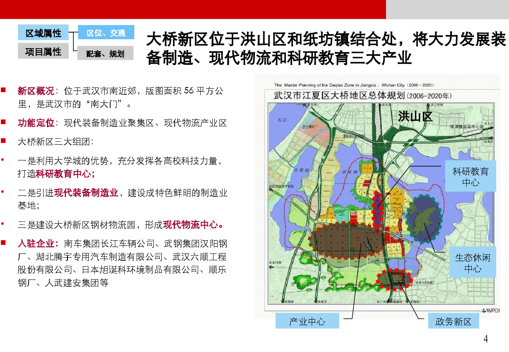Click the 政务新区 callout label
The image size is (509, 352).
pyautogui.click(x=453, y=321)
